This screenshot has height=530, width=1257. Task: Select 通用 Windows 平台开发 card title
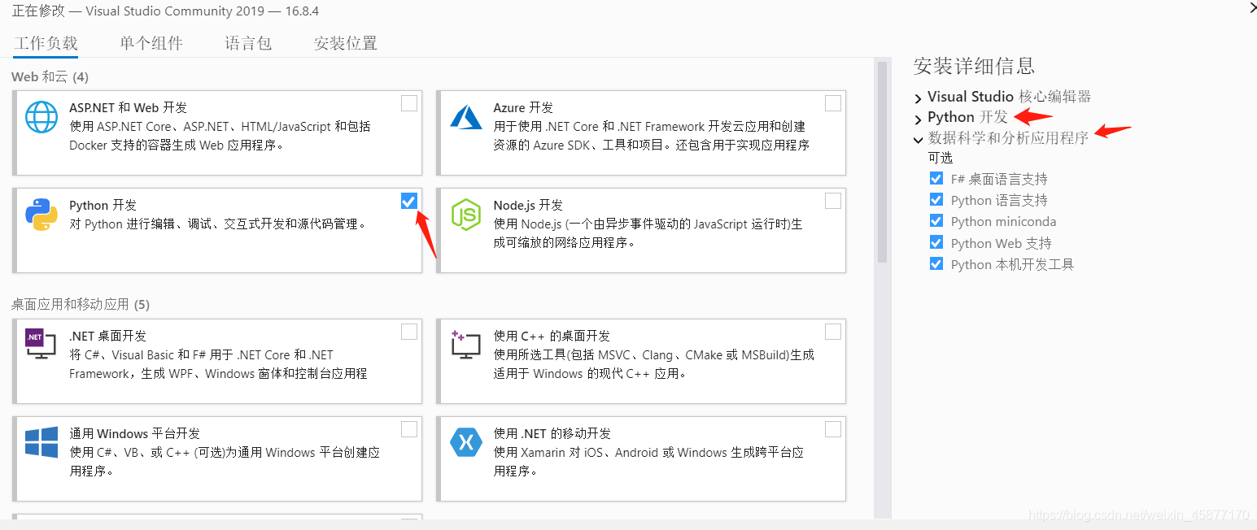coord(134,433)
